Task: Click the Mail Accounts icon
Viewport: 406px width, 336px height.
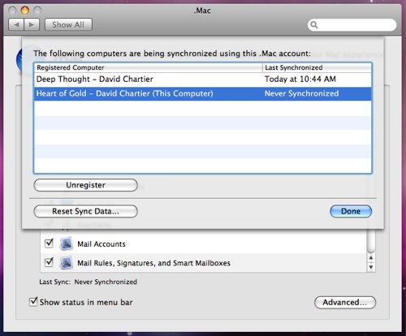Action: (67, 243)
